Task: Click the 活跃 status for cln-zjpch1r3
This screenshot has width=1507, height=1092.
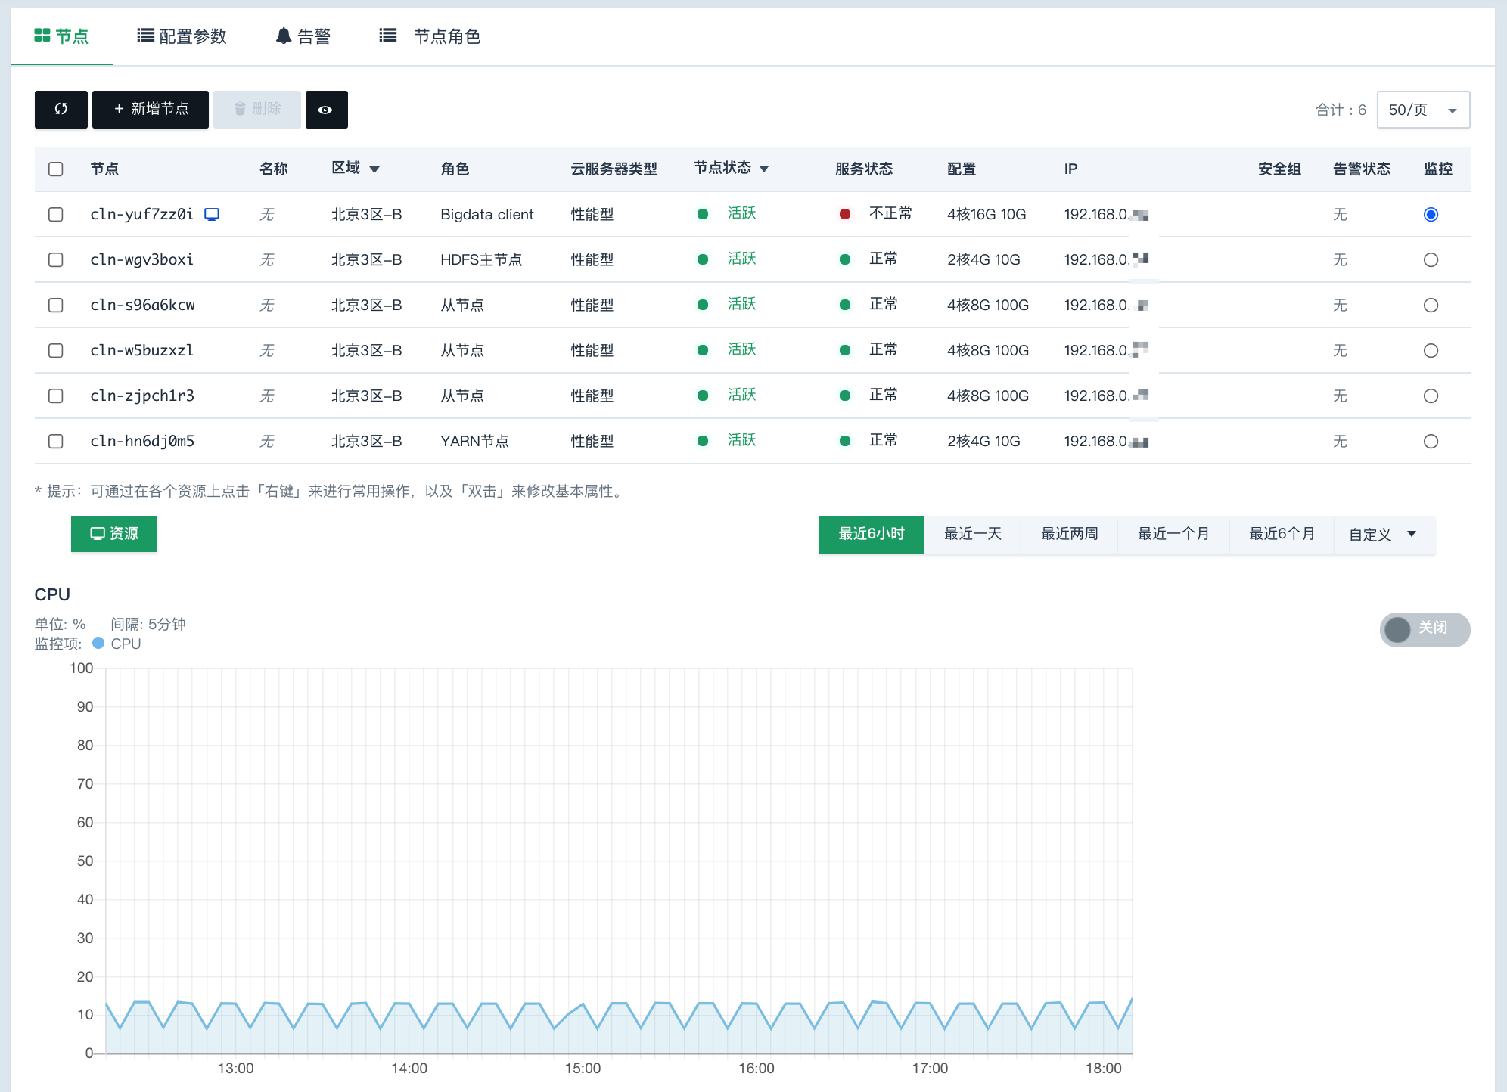Action: (741, 395)
